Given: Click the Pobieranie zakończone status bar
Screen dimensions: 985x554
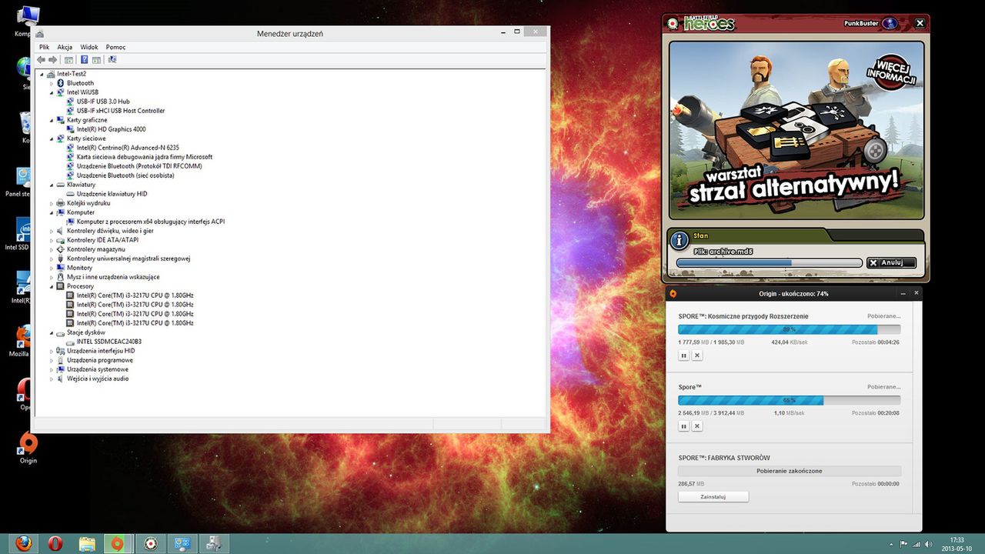Looking at the screenshot, I should click(x=789, y=471).
